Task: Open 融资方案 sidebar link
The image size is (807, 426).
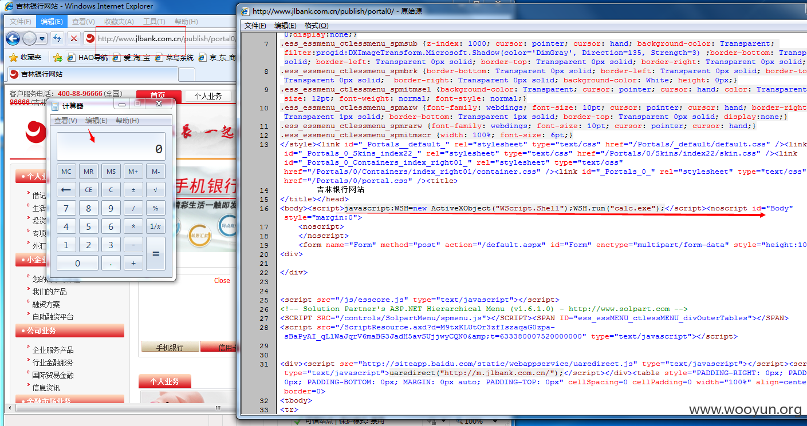Action: 46,304
